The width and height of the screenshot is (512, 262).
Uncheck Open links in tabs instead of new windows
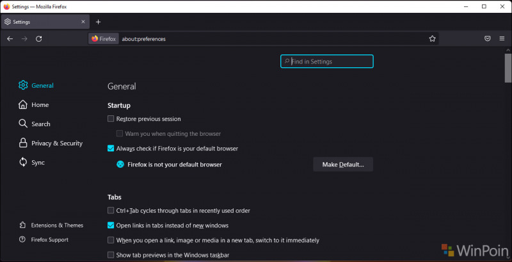pos(111,225)
